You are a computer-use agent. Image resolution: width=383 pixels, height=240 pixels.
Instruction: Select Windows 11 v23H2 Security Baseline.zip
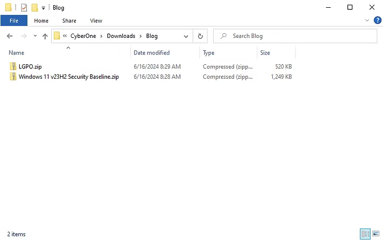click(69, 77)
